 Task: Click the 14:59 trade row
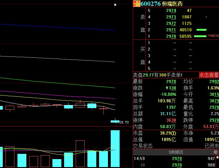pyautogui.click(x=140, y=159)
